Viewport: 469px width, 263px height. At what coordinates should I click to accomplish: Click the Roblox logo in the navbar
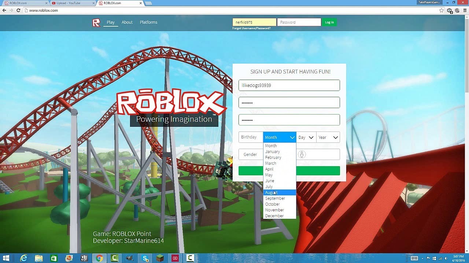tap(96, 23)
